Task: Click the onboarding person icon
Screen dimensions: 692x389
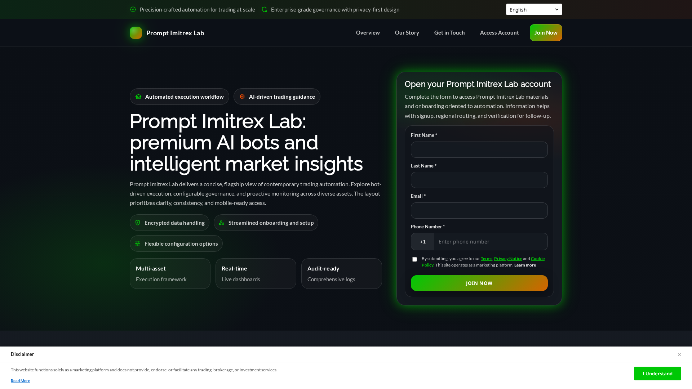Action: [x=222, y=223]
